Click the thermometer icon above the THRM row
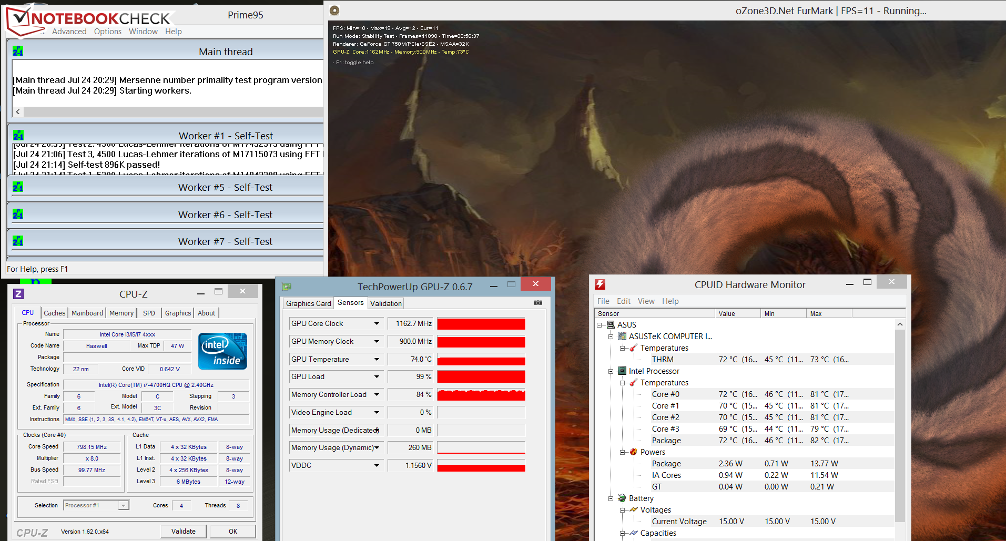The width and height of the screenshot is (1006, 541). (634, 348)
